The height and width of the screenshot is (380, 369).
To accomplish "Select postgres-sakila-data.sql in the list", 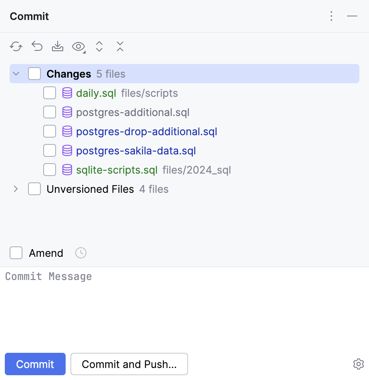I will coord(136,151).
